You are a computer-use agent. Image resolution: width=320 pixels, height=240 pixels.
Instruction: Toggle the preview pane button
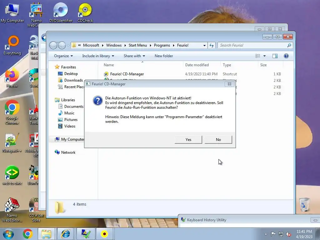(275, 56)
